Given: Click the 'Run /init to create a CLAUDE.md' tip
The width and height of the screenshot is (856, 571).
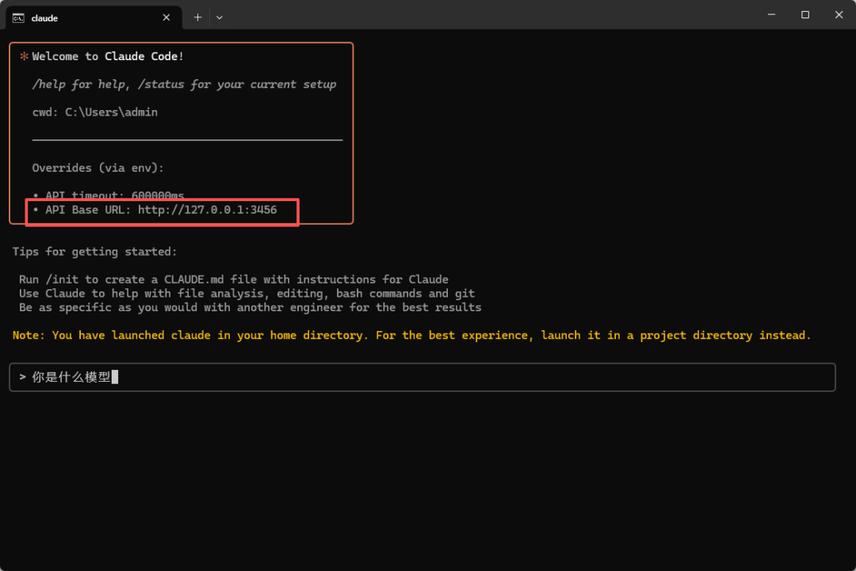Looking at the screenshot, I should pyautogui.click(x=234, y=280).
